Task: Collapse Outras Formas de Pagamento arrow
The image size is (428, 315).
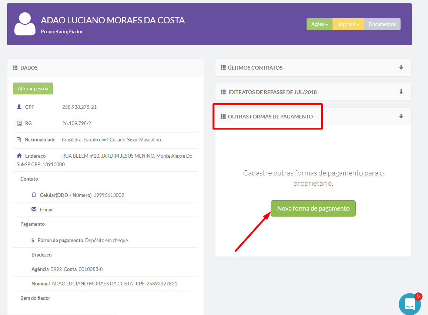Action: click(x=401, y=116)
